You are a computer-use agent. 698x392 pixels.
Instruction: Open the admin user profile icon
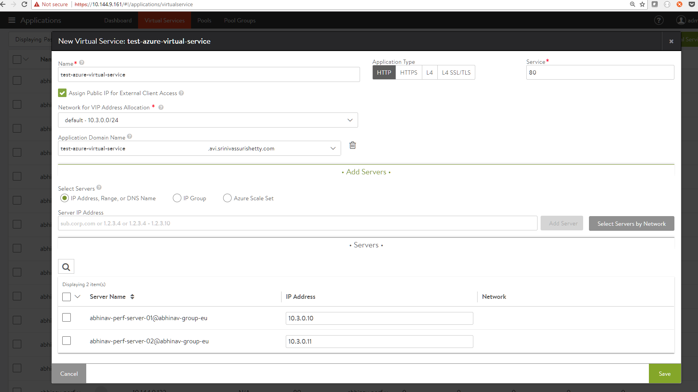pyautogui.click(x=681, y=20)
